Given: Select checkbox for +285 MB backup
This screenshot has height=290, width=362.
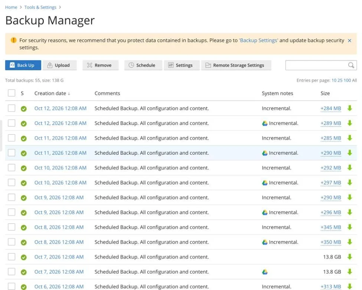Looking at the screenshot, I should [12, 138].
